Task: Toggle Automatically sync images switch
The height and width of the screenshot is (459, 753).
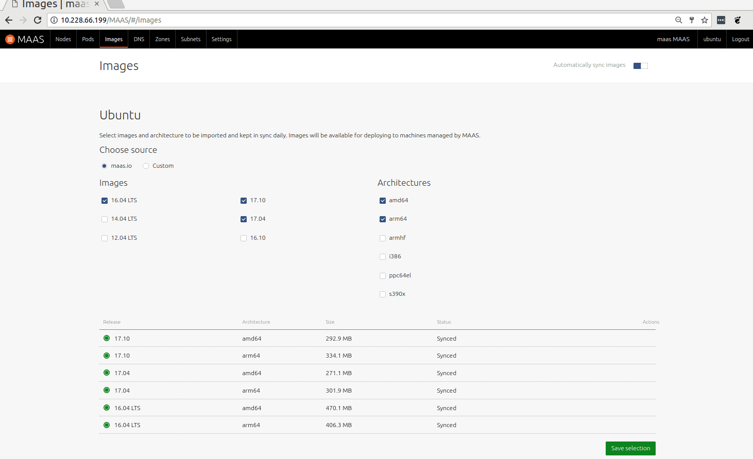Action: point(641,65)
